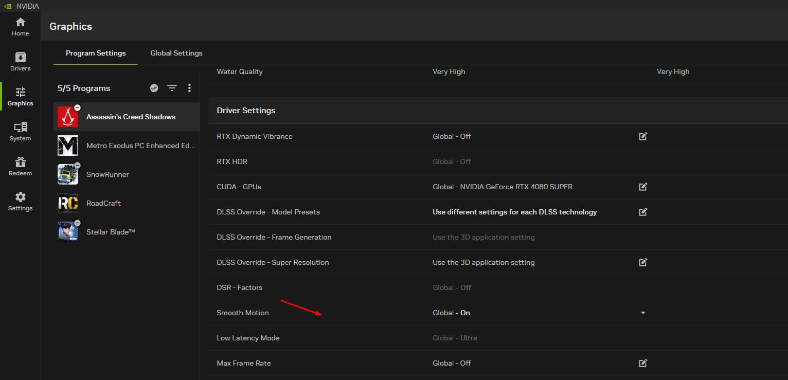The image size is (788, 380).
Task: Expand the Smooth Motion dropdown arrow
Action: pyautogui.click(x=643, y=313)
